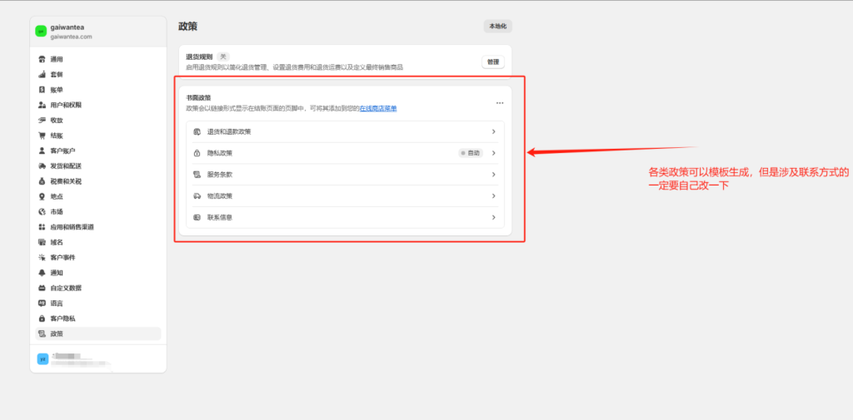Click the 地点 (Locations) pin icon
This screenshot has width=853, height=420.
pos(42,196)
